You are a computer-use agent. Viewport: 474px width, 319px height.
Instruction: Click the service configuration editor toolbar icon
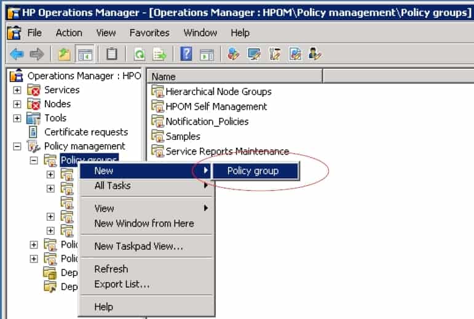(234, 54)
